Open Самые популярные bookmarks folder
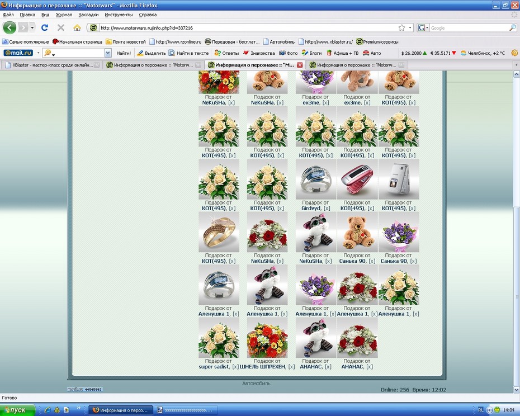 click(26, 42)
